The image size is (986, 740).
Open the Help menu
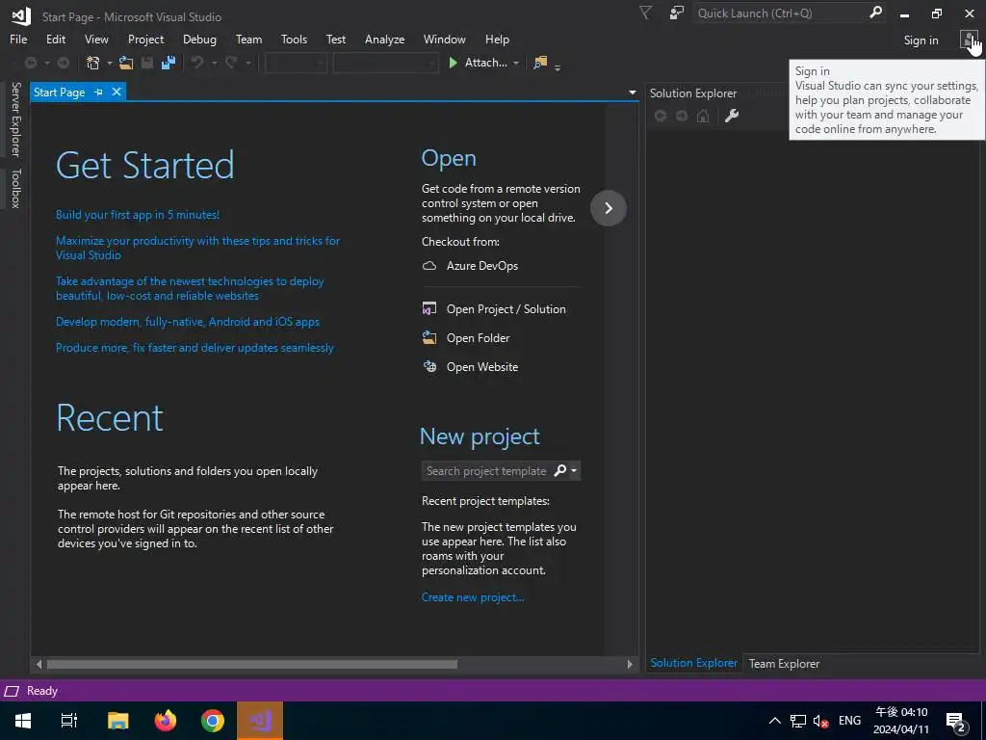point(497,39)
